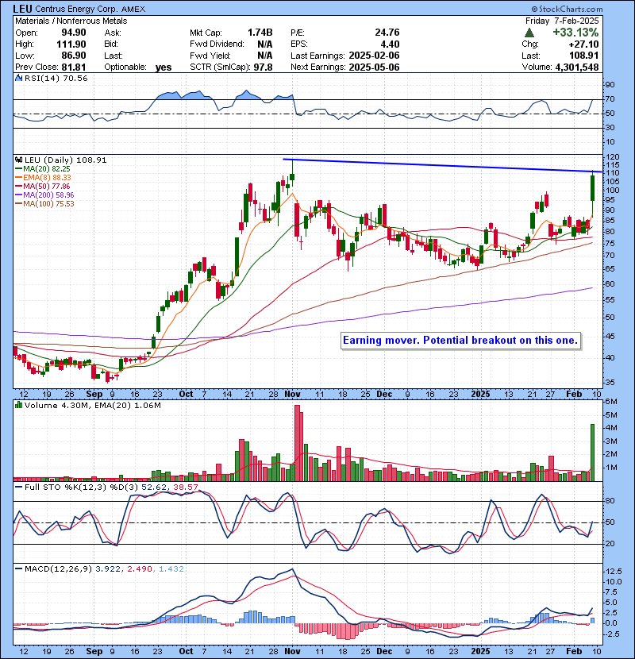Click the MACD value 3.922

[108, 568]
